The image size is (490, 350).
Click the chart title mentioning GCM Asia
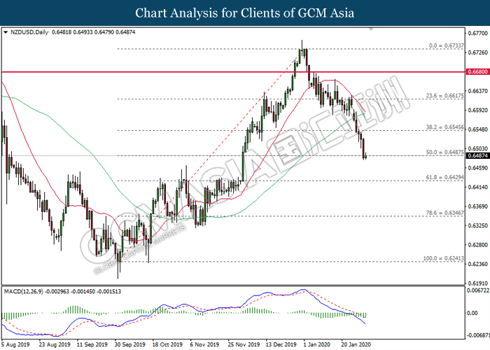tap(244, 13)
